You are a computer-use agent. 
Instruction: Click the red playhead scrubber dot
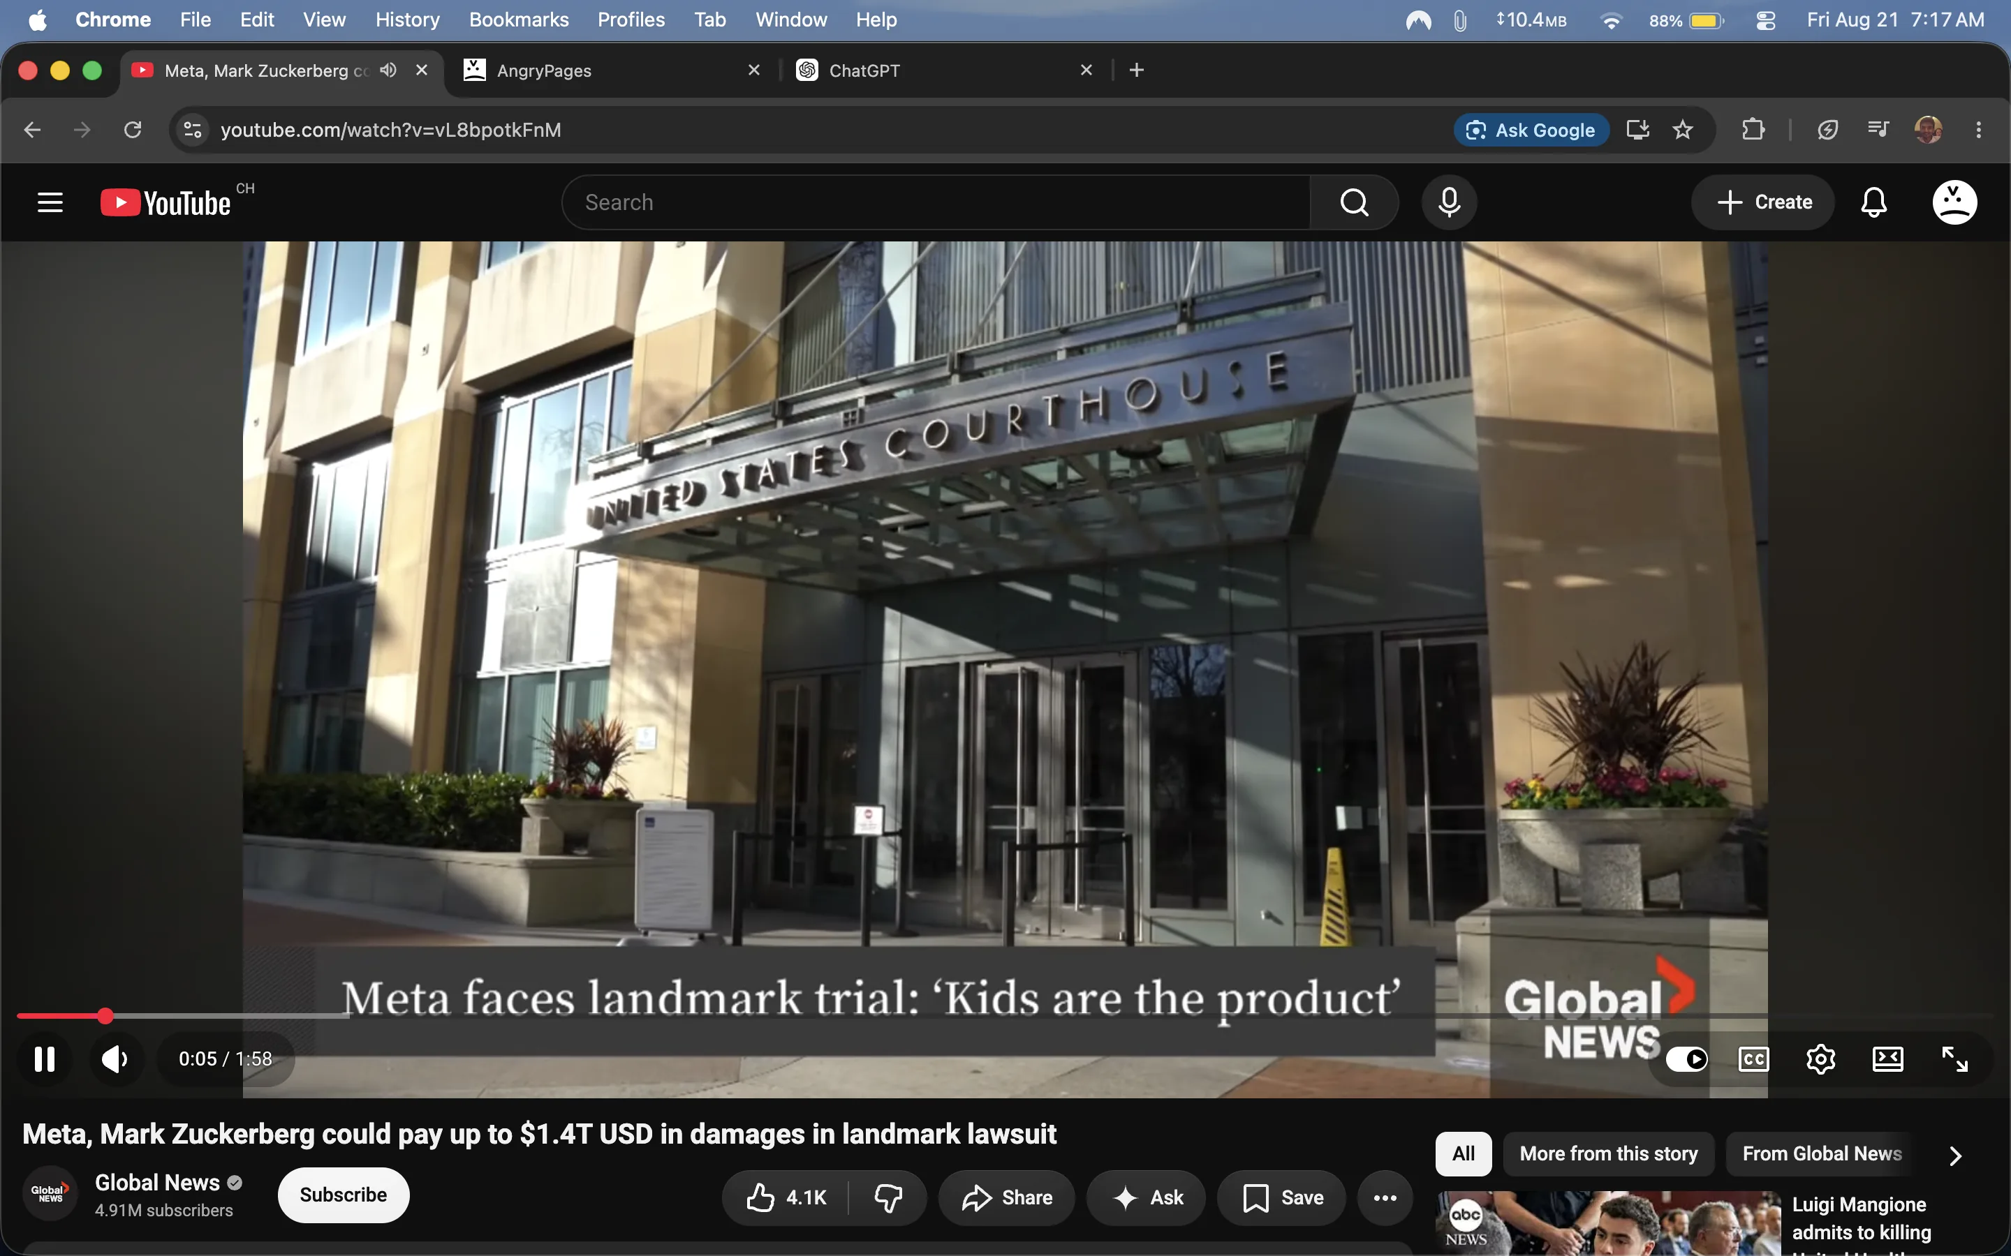[105, 1016]
